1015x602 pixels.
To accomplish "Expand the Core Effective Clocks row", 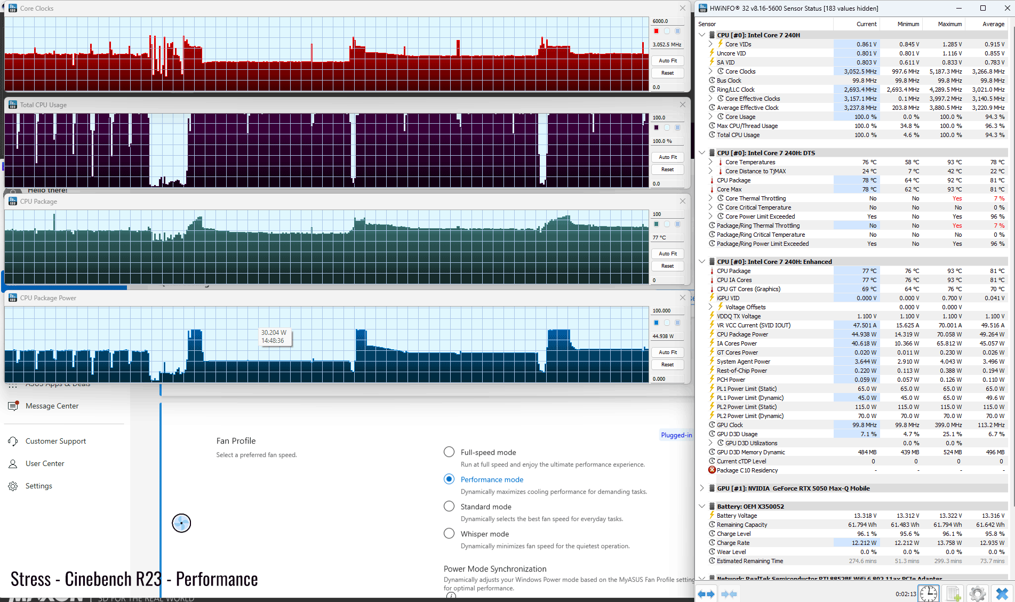I will [x=710, y=99].
